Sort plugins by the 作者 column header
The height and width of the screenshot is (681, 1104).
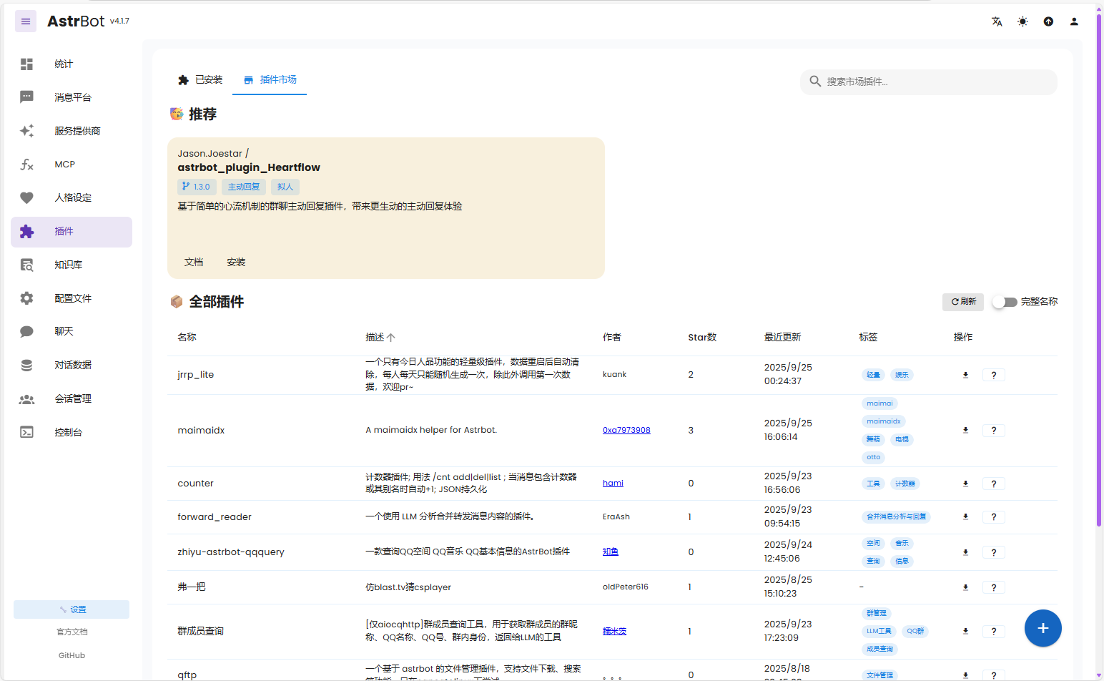point(612,337)
